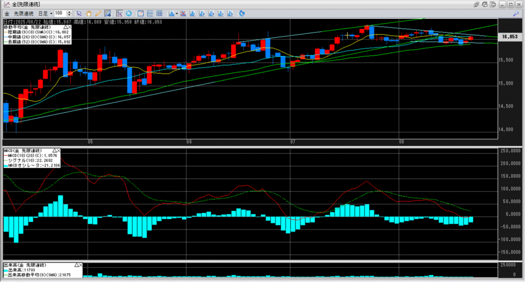Click the 短期線(9) SMA legend row
The height and width of the screenshot is (282, 525).
tap(36, 32)
